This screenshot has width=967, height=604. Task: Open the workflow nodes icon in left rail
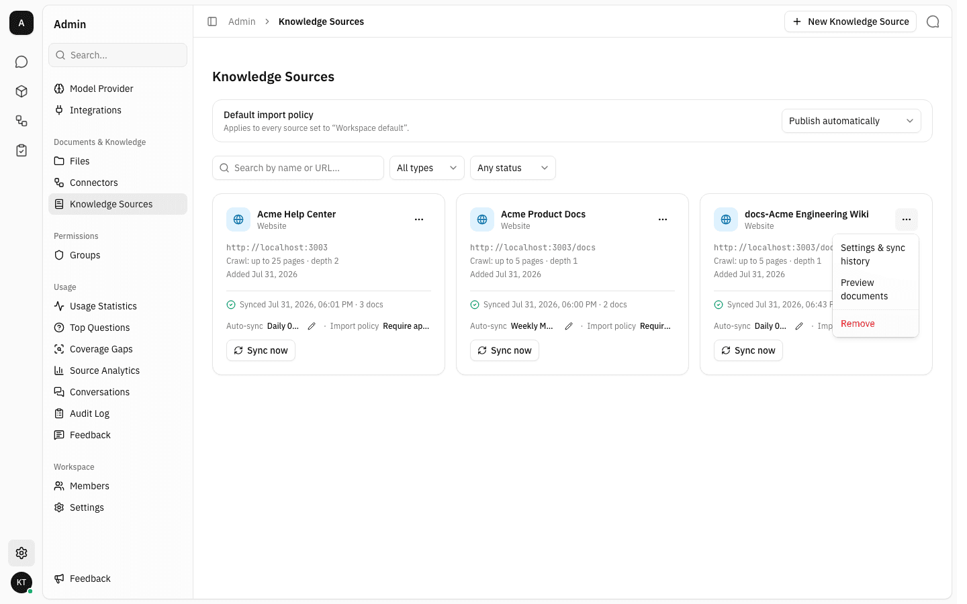[21, 121]
